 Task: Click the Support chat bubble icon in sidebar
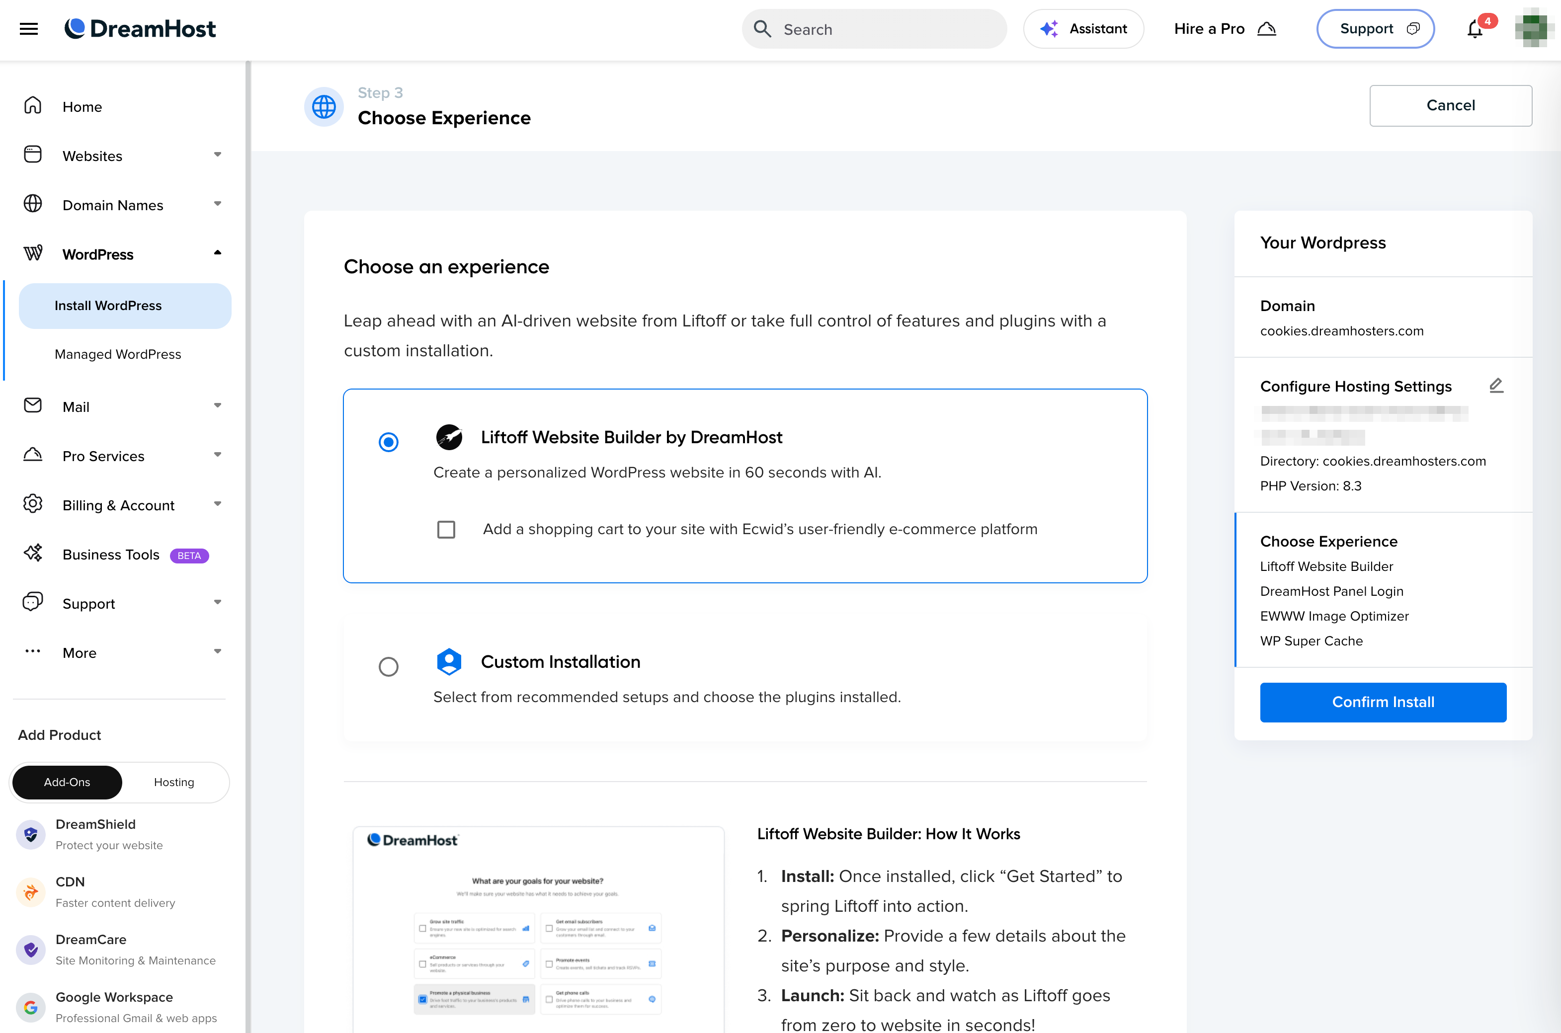(x=33, y=602)
